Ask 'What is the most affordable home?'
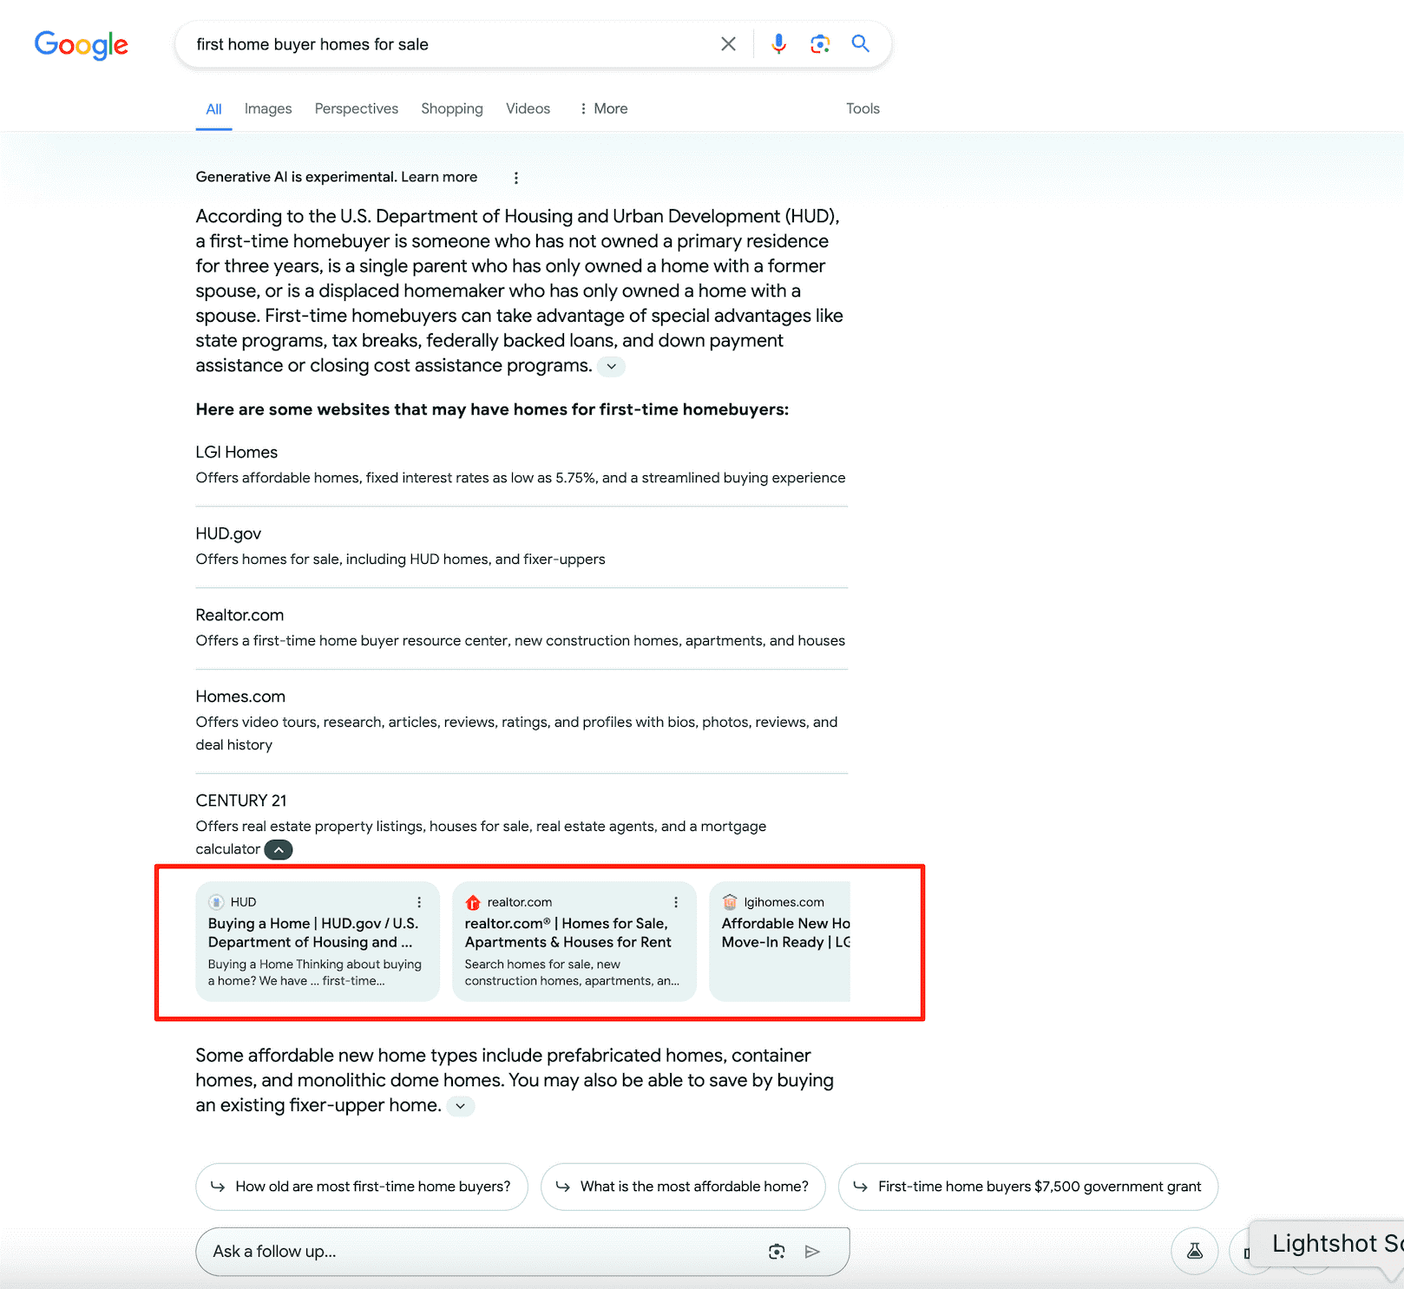 click(683, 1187)
